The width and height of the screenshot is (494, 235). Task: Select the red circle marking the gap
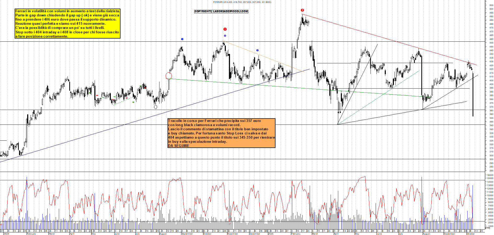click(x=169, y=76)
